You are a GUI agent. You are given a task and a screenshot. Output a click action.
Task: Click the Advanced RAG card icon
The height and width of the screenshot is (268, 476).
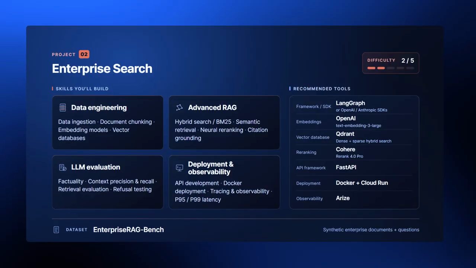[179, 108]
